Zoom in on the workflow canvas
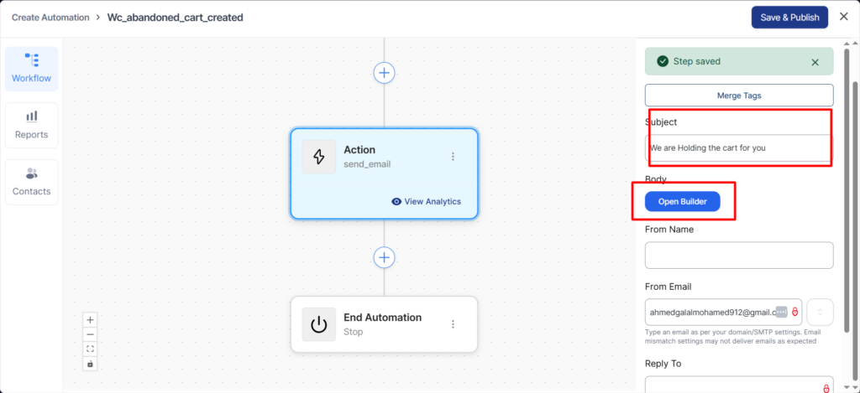The width and height of the screenshot is (860, 393). coord(91,319)
